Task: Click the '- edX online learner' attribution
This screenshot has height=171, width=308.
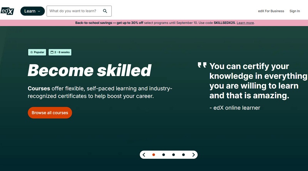Action: [x=235, y=108]
